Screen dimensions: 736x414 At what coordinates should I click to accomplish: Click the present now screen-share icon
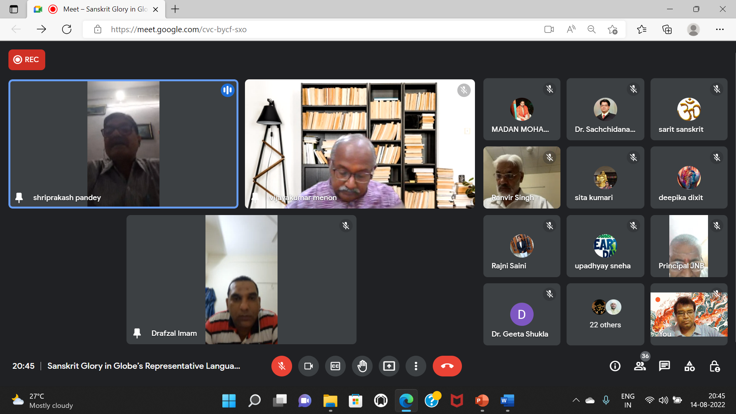[389, 366]
